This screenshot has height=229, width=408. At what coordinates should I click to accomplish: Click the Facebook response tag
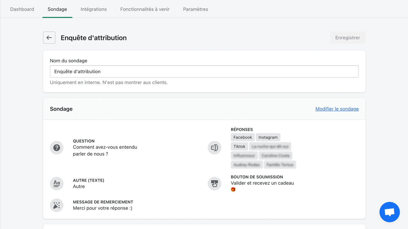(243, 137)
